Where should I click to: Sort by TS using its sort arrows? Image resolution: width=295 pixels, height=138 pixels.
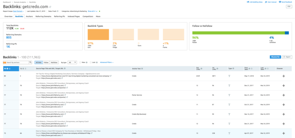pos(25,69)
